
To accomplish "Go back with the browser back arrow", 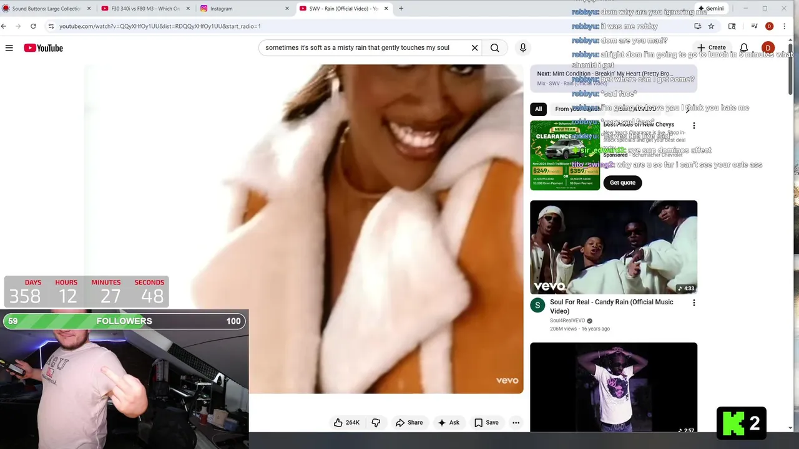I will (4, 26).
